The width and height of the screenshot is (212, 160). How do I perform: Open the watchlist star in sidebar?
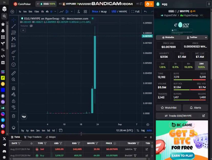(x=3, y=24)
